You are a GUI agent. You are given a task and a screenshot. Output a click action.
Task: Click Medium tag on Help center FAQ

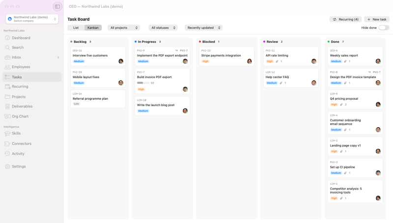[x=272, y=83]
